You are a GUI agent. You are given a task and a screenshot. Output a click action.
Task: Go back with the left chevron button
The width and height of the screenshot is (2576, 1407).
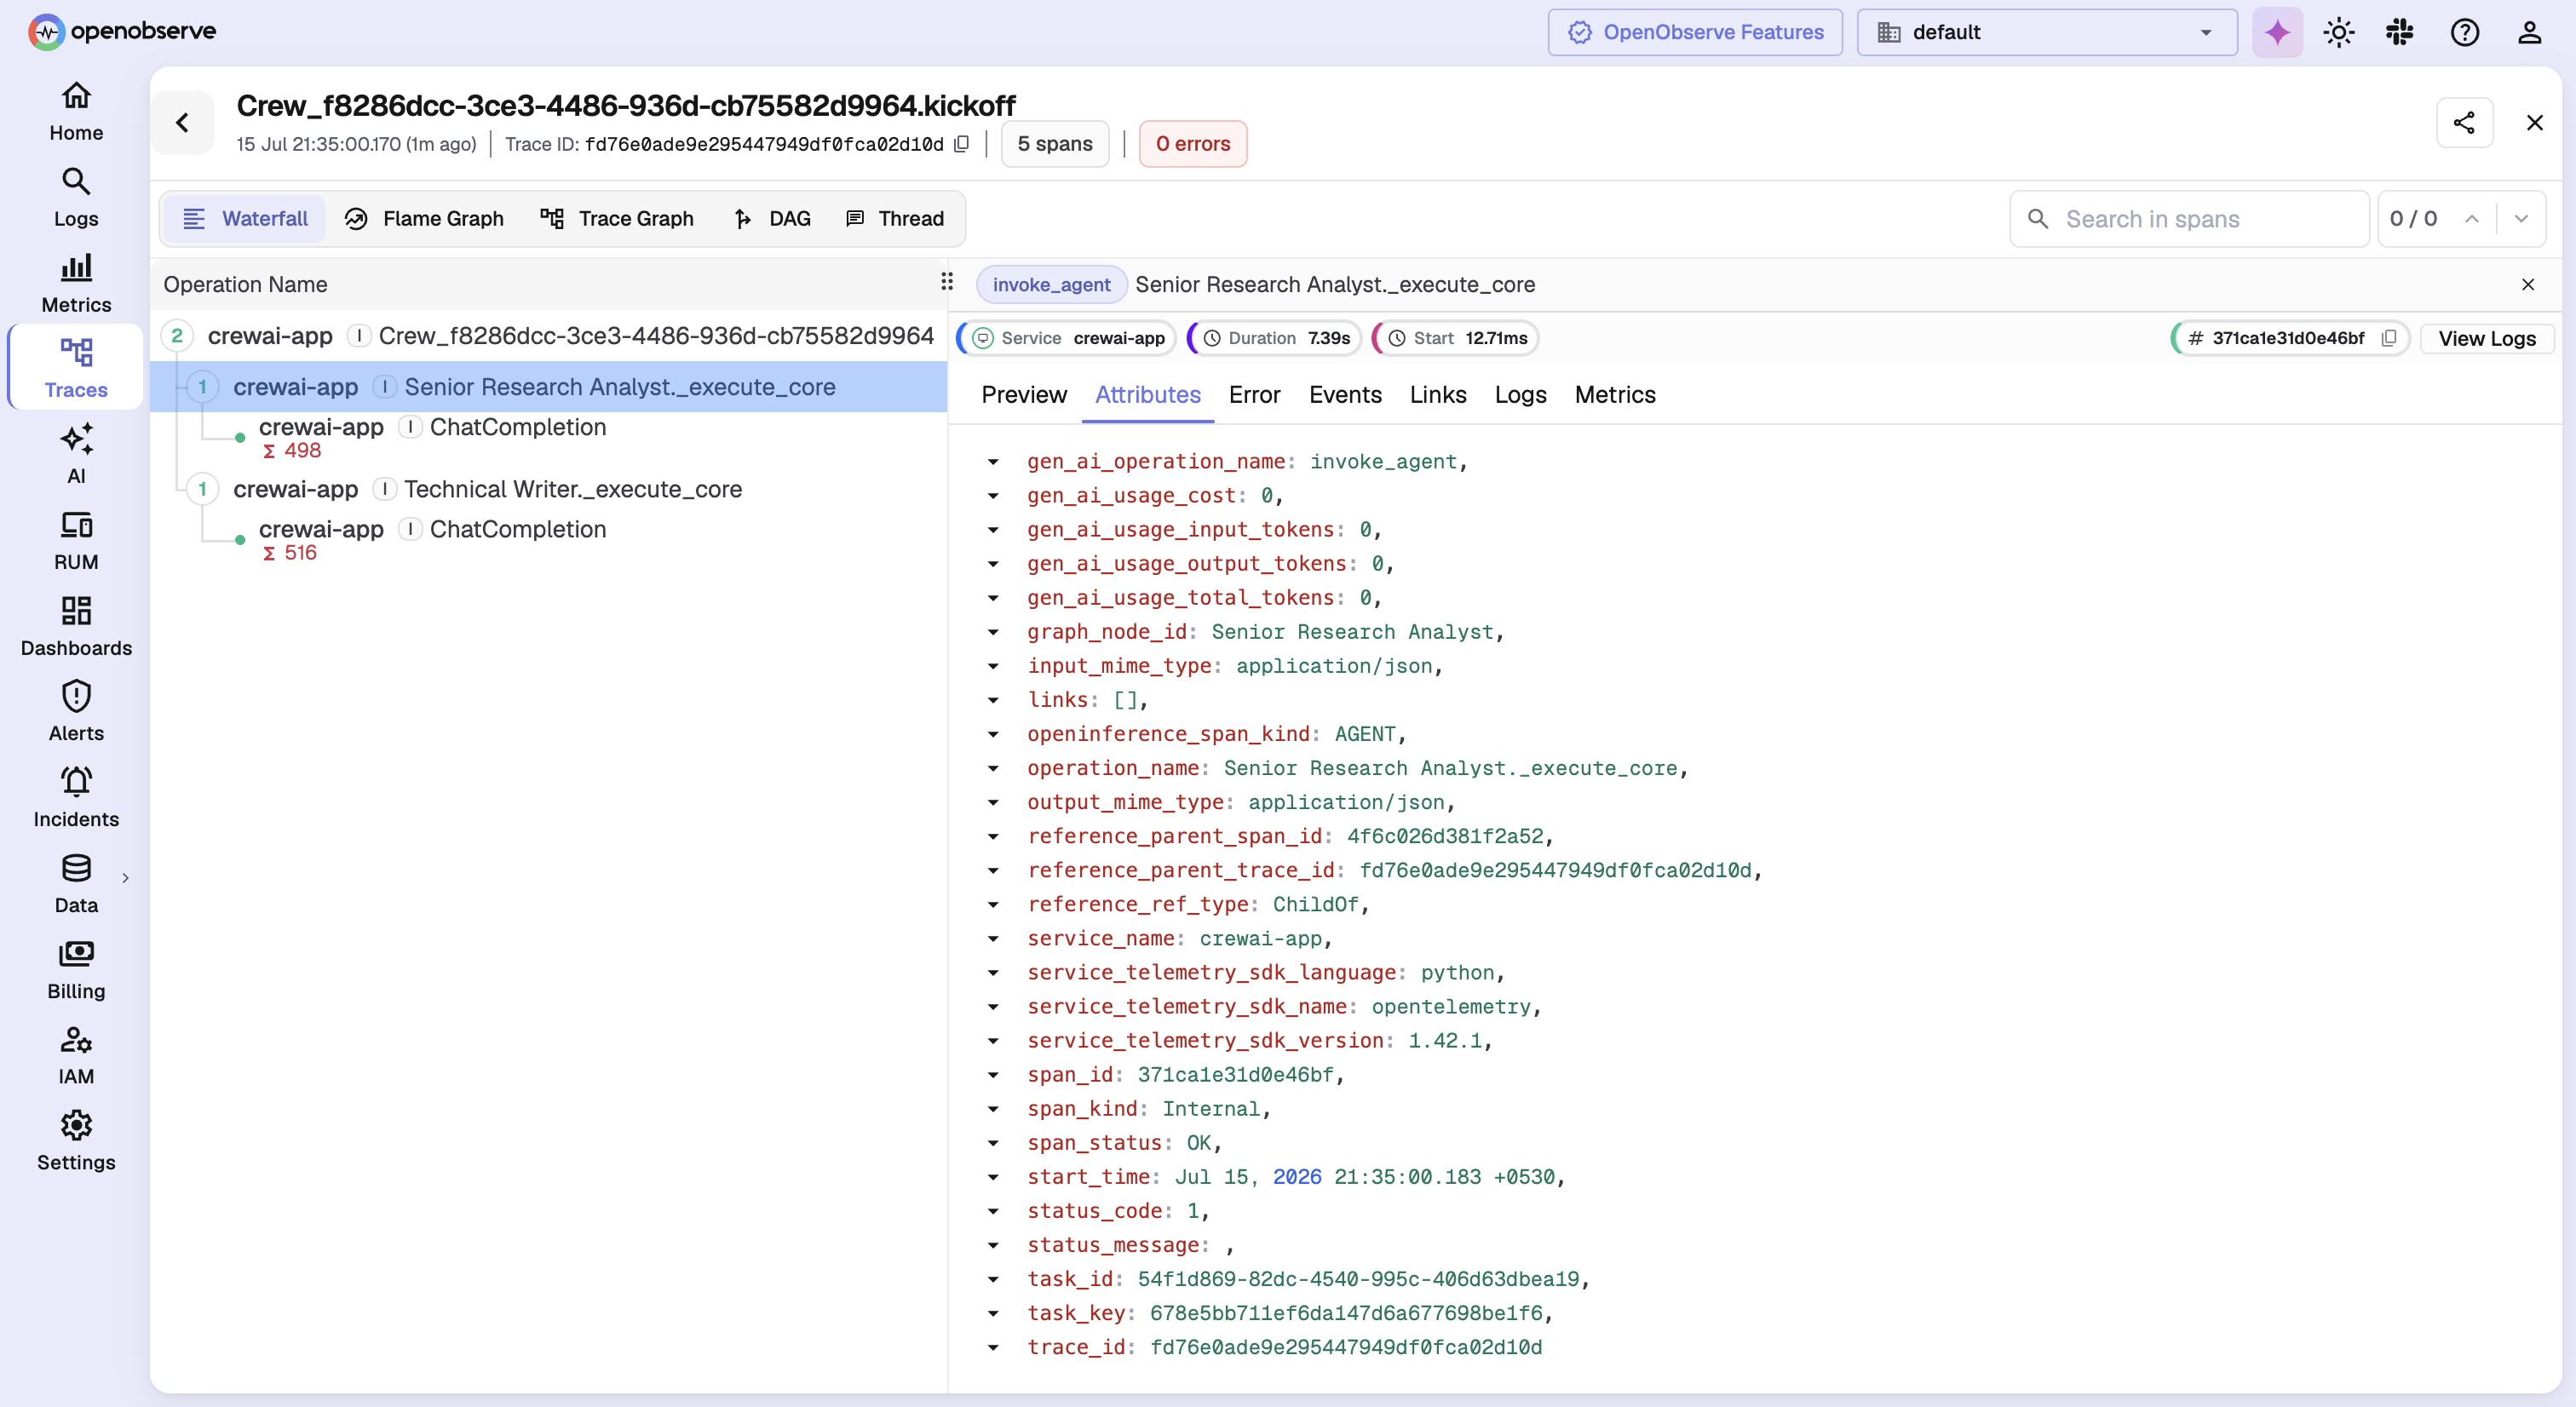(x=182, y=122)
